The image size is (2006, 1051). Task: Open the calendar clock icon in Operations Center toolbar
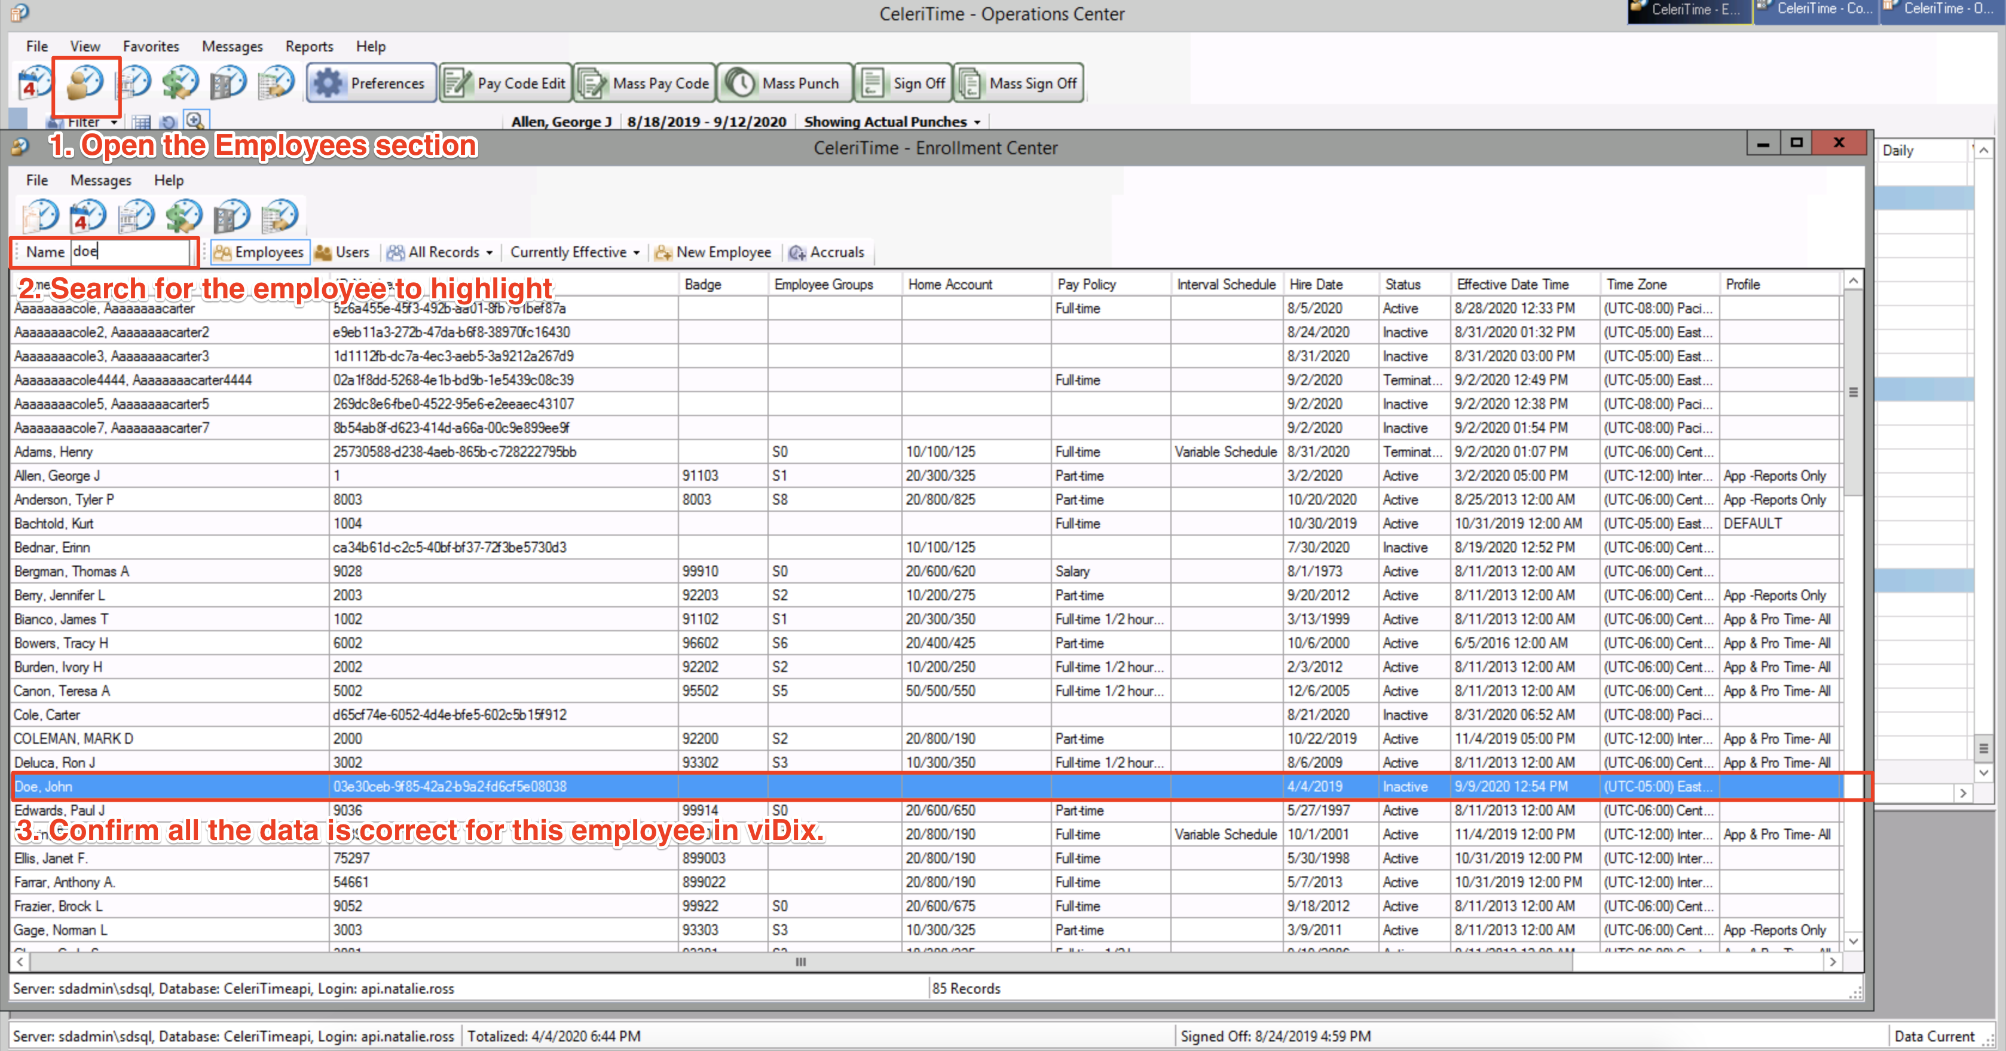35,83
